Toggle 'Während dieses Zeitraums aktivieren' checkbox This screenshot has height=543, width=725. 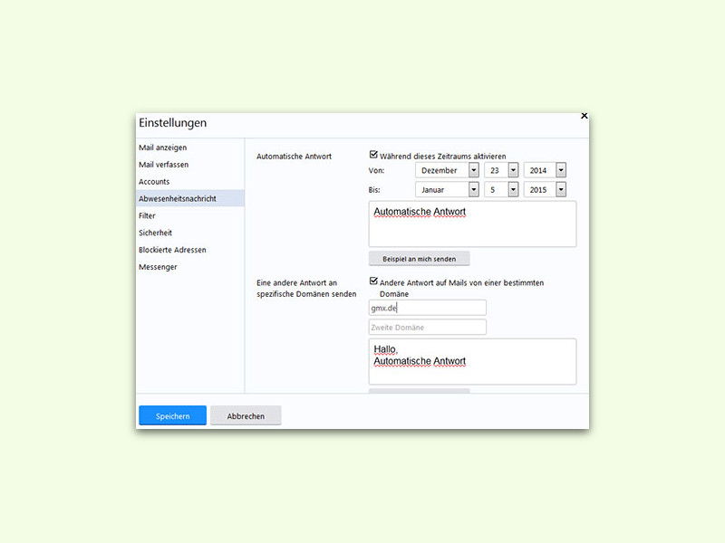pyautogui.click(x=373, y=155)
